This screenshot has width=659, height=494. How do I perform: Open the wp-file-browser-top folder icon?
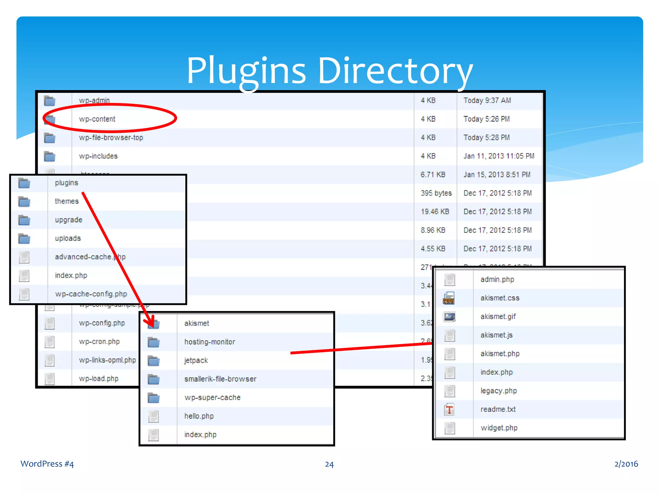tap(50, 138)
